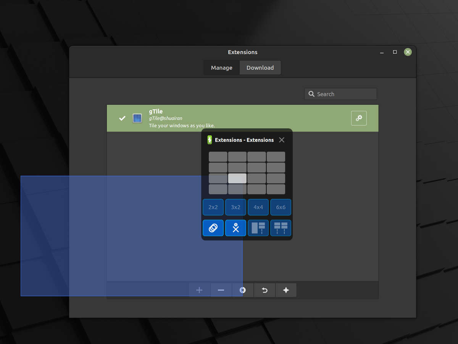
Task: Toggle the auto-close X option in gTile
Action: 235,228
